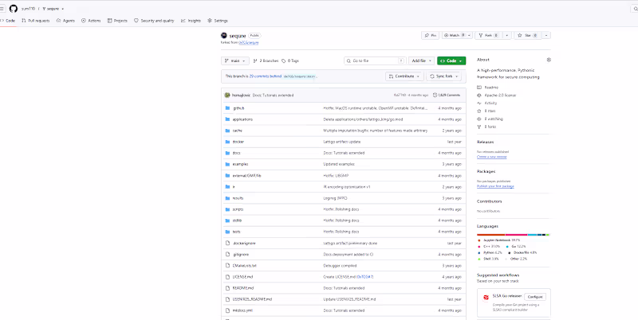Open the main branch selector dropdown
The image size is (638, 320).
(235, 60)
